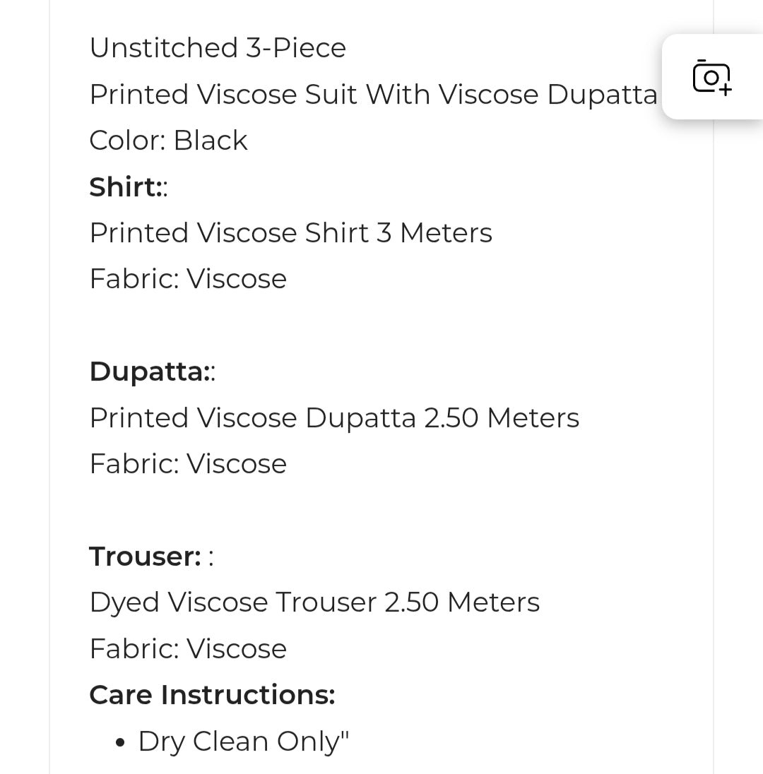Viewport: 763px width, 774px height.
Task: Click the 'Unstitched 3-Piece' text line
Action: 218,48
